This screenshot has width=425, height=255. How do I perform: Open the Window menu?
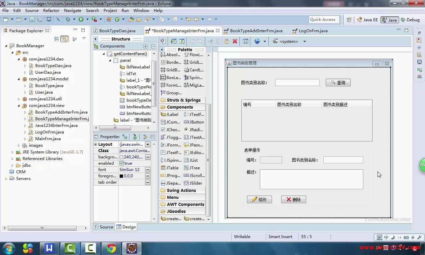(141, 10)
